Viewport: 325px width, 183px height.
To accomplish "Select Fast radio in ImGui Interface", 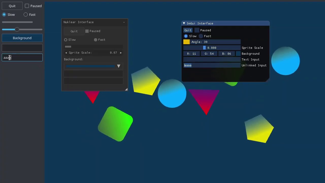I will (201, 36).
